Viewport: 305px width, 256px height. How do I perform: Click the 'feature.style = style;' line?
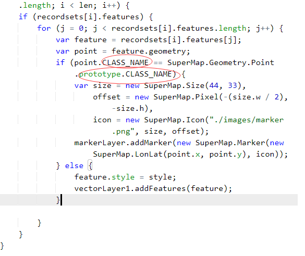125,177
